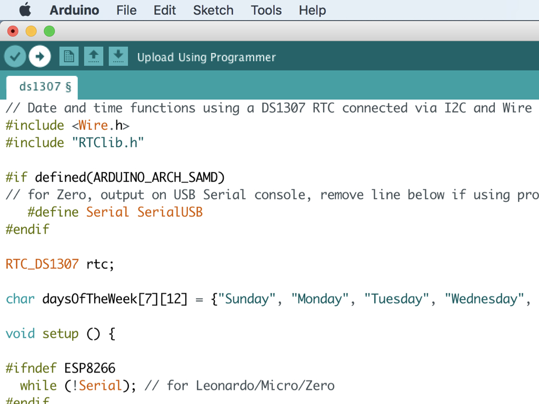The width and height of the screenshot is (539, 404).
Task: Open a sketch with the up-arrow icon
Action: (x=94, y=56)
